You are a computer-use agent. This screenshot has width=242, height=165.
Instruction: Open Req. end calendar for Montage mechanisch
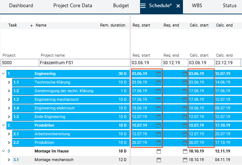click(x=185, y=160)
